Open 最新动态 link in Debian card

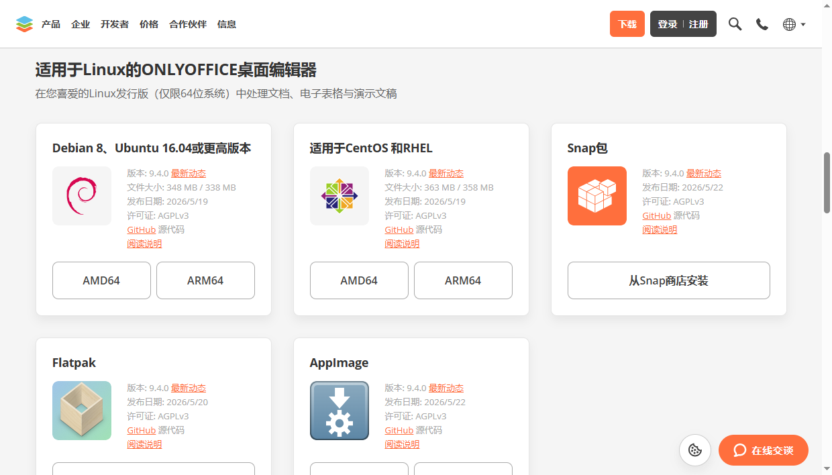click(189, 173)
